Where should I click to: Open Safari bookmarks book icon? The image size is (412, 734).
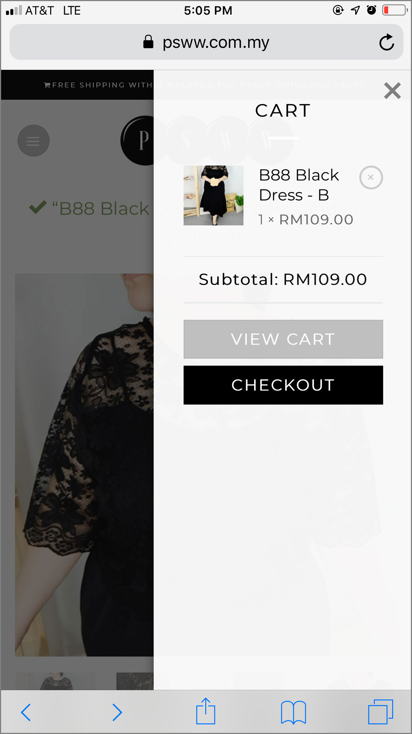pos(293,712)
